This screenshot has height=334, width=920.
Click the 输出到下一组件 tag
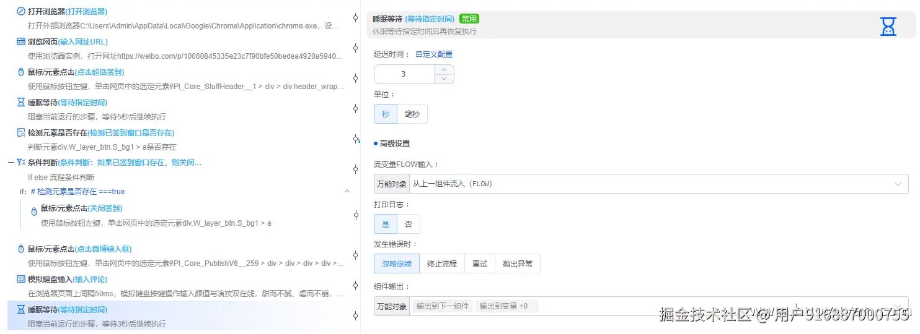point(443,306)
